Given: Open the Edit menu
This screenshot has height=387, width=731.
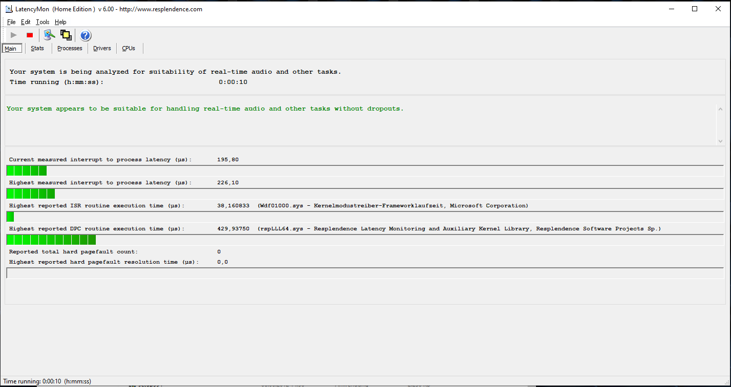Looking at the screenshot, I should click(x=26, y=22).
